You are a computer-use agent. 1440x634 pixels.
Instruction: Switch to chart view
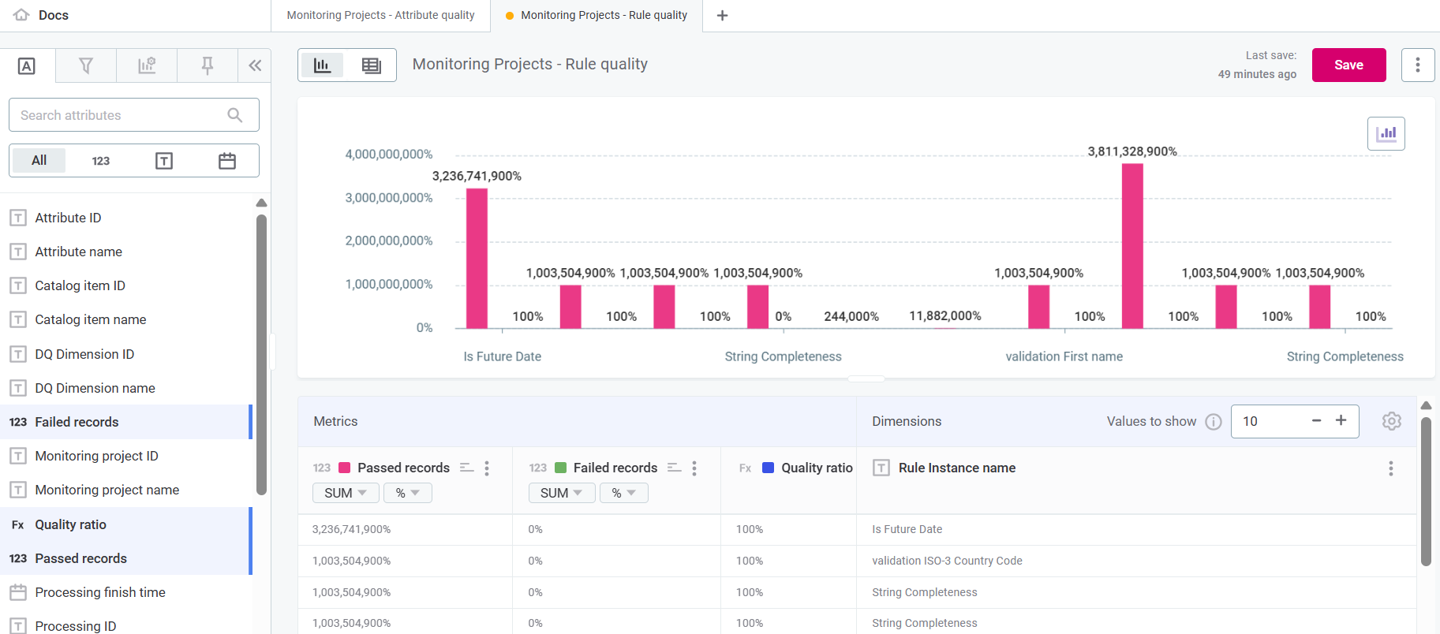(x=322, y=65)
